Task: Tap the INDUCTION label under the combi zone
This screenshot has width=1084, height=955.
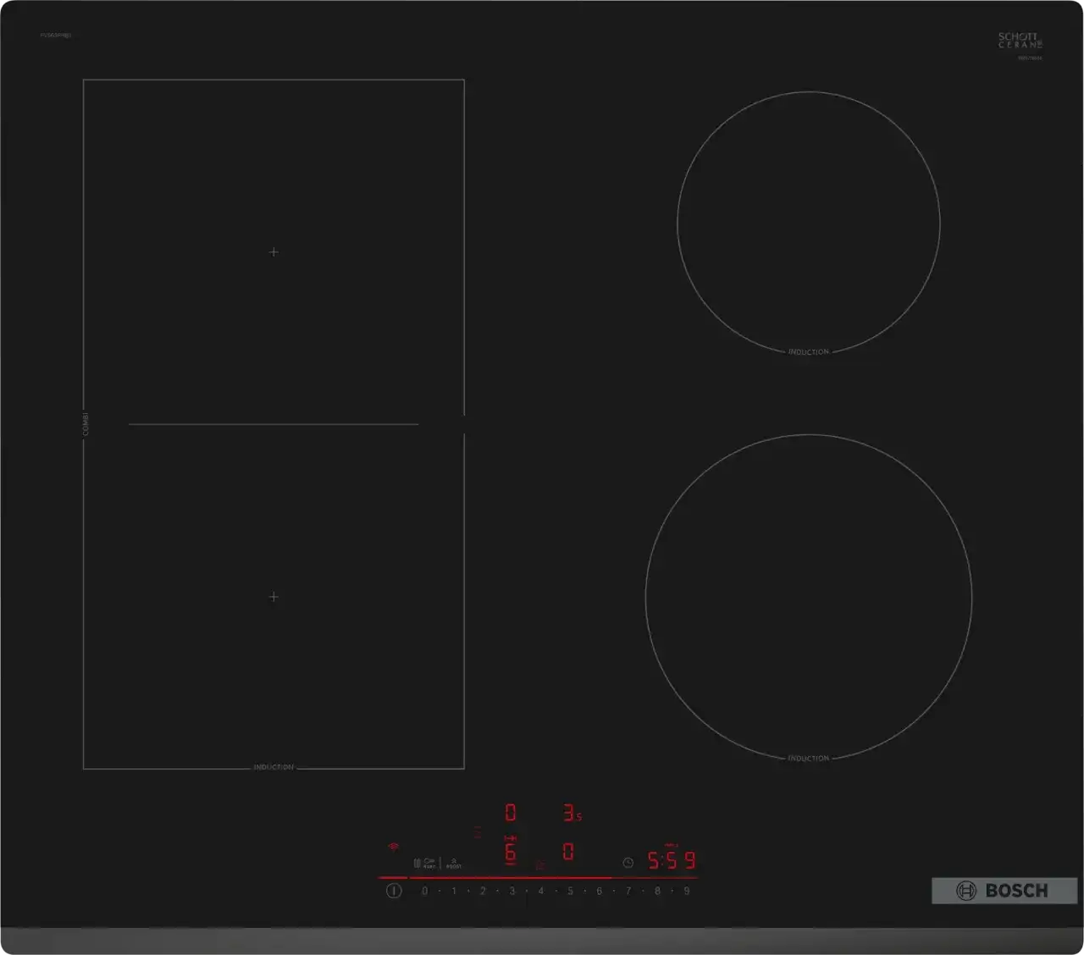Action: [274, 767]
